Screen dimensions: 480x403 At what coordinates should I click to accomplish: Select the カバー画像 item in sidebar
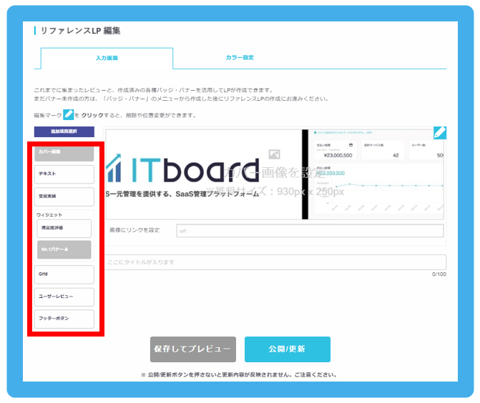pos(64,151)
